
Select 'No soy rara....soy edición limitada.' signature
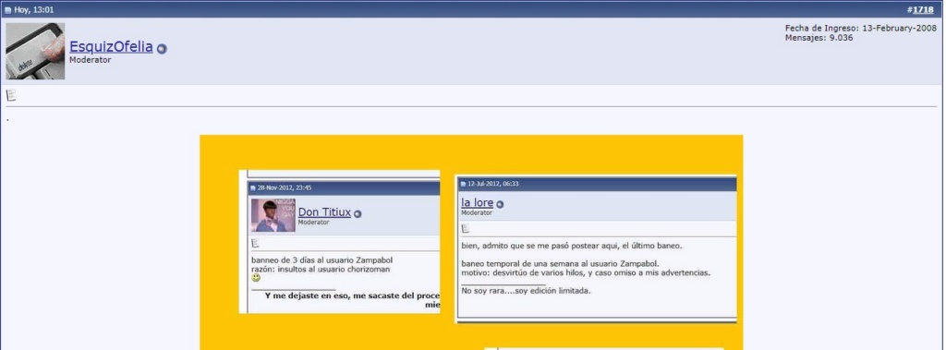pyautogui.click(x=526, y=291)
